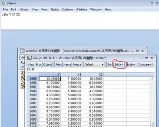The image size is (159, 127).
Task: Open the Options menu
Action: coord(68,9)
